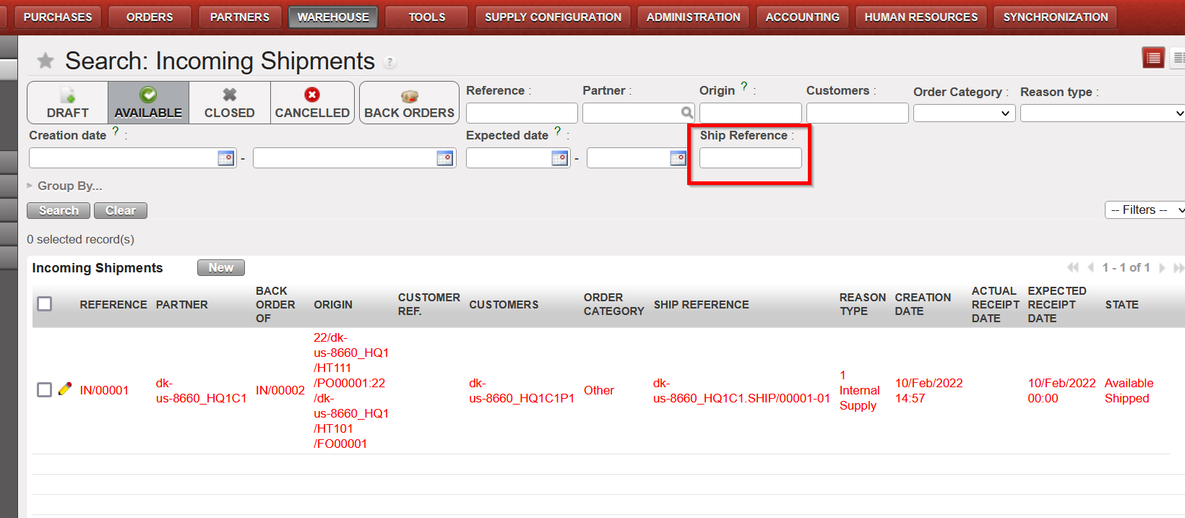Toggle the Cancelled state filter
The image size is (1185, 518).
[312, 103]
